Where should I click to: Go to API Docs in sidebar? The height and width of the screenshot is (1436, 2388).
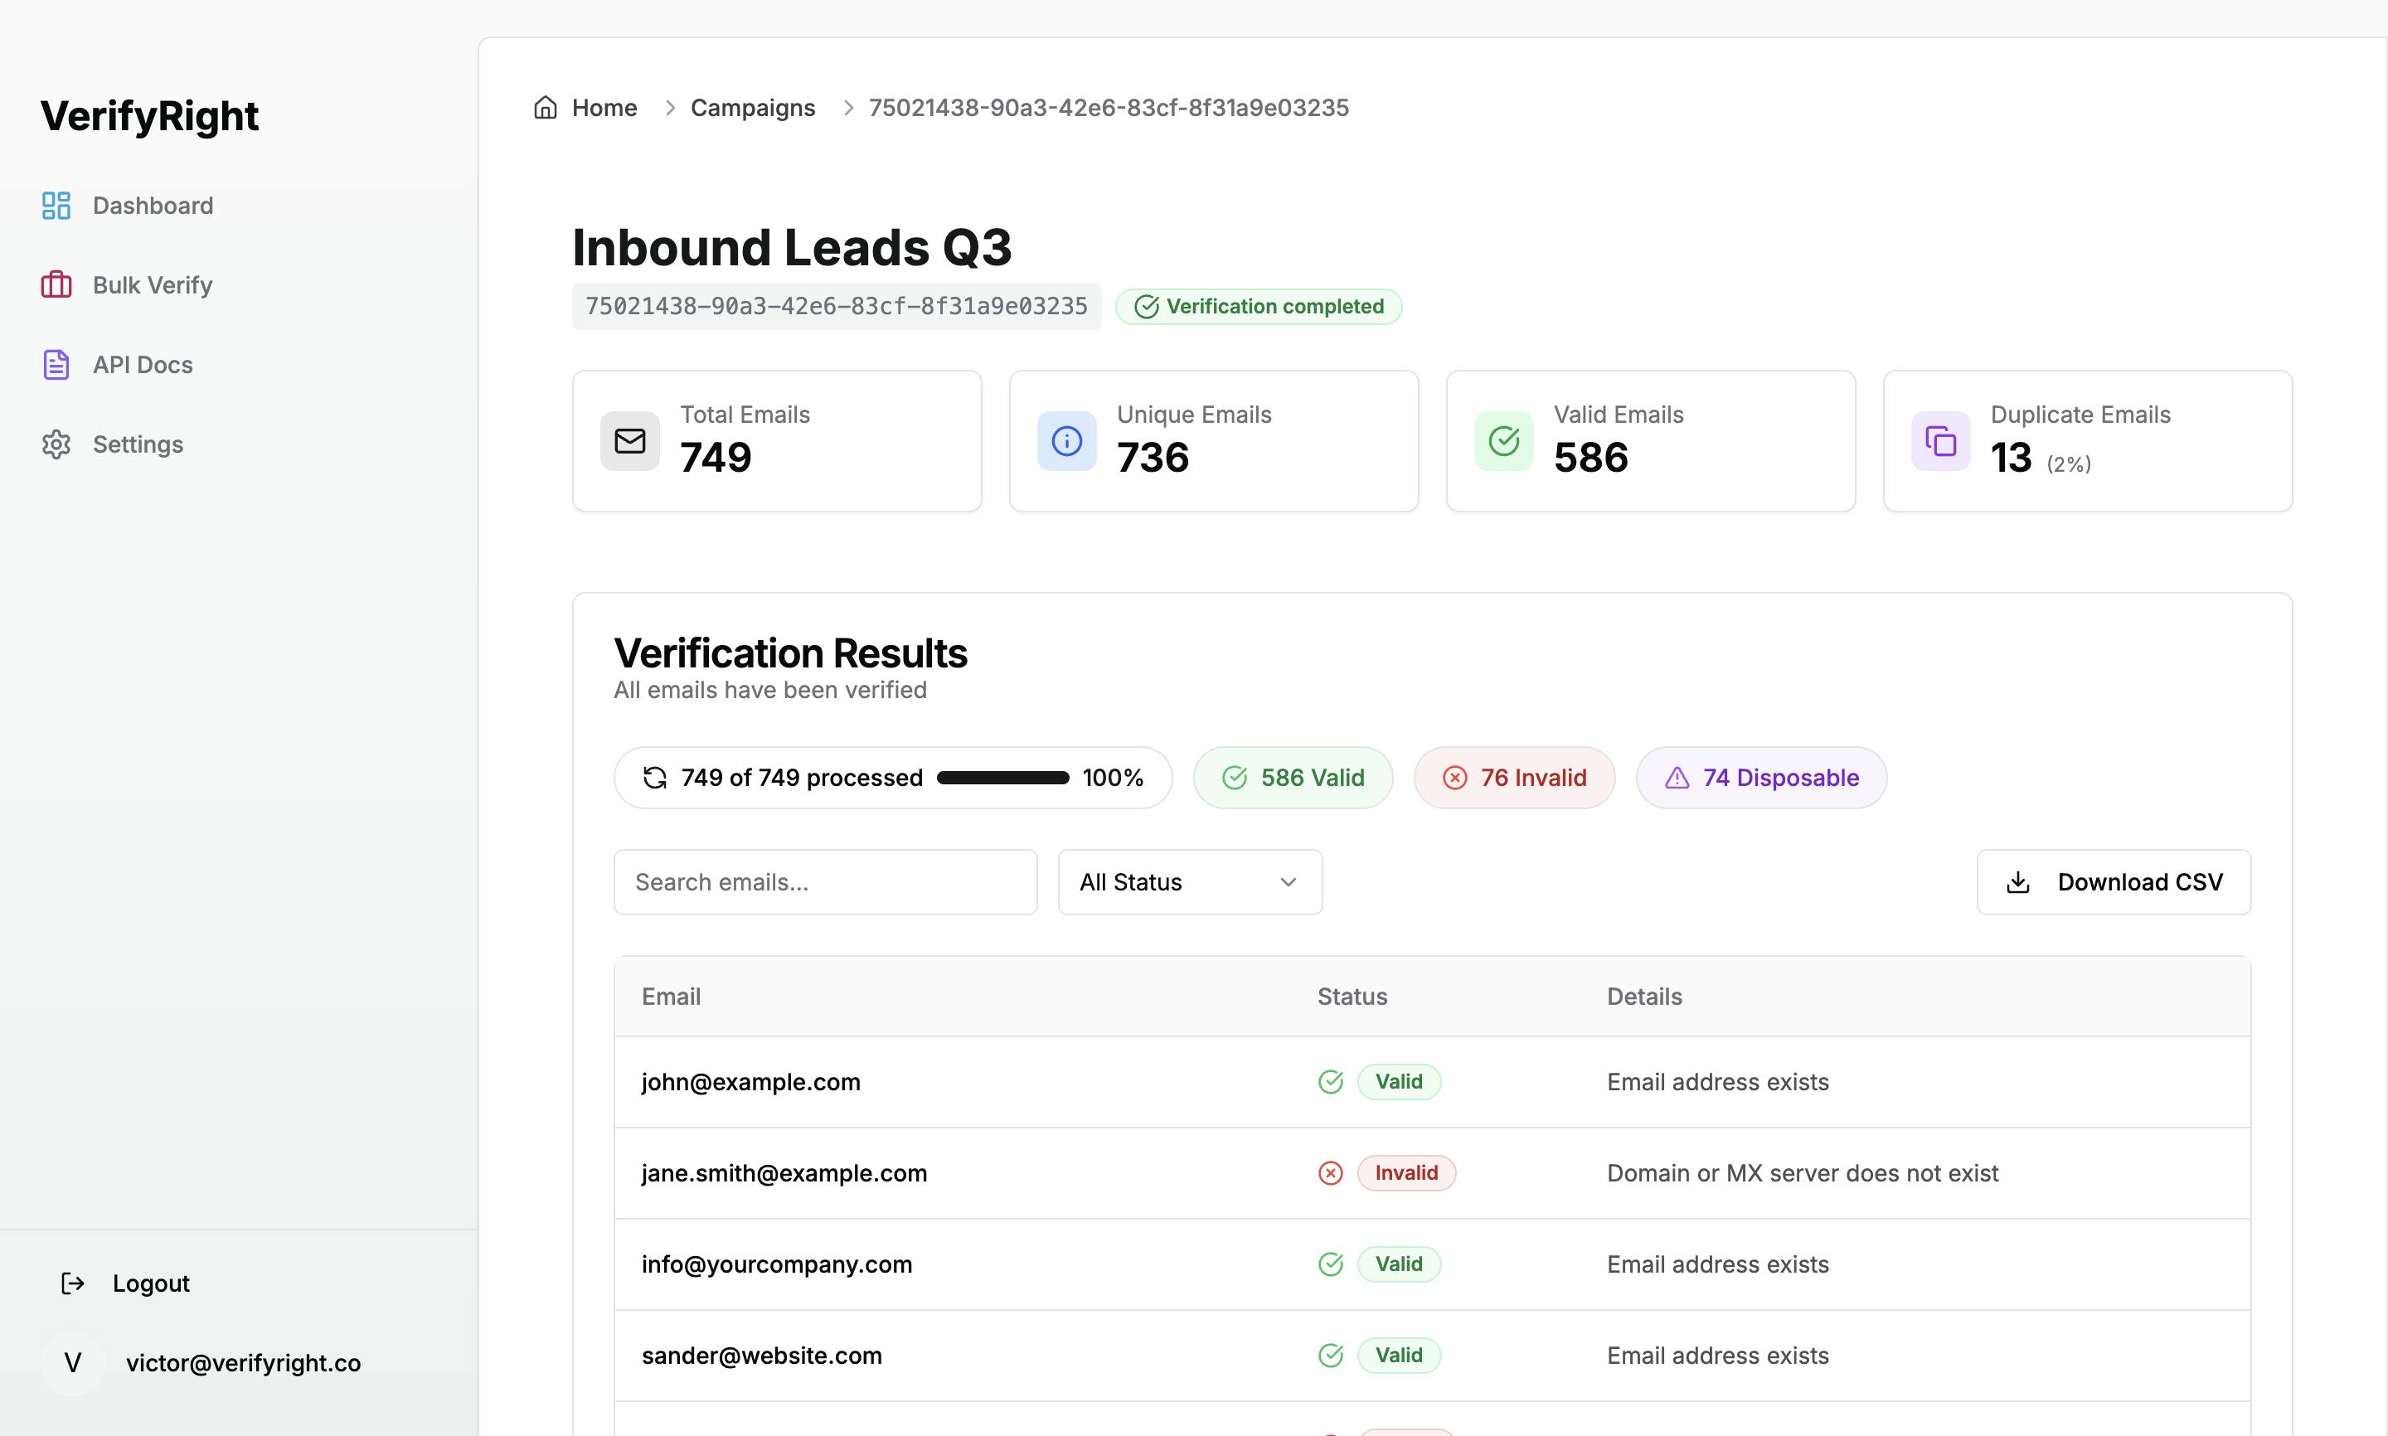pyautogui.click(x=143, y=365)
